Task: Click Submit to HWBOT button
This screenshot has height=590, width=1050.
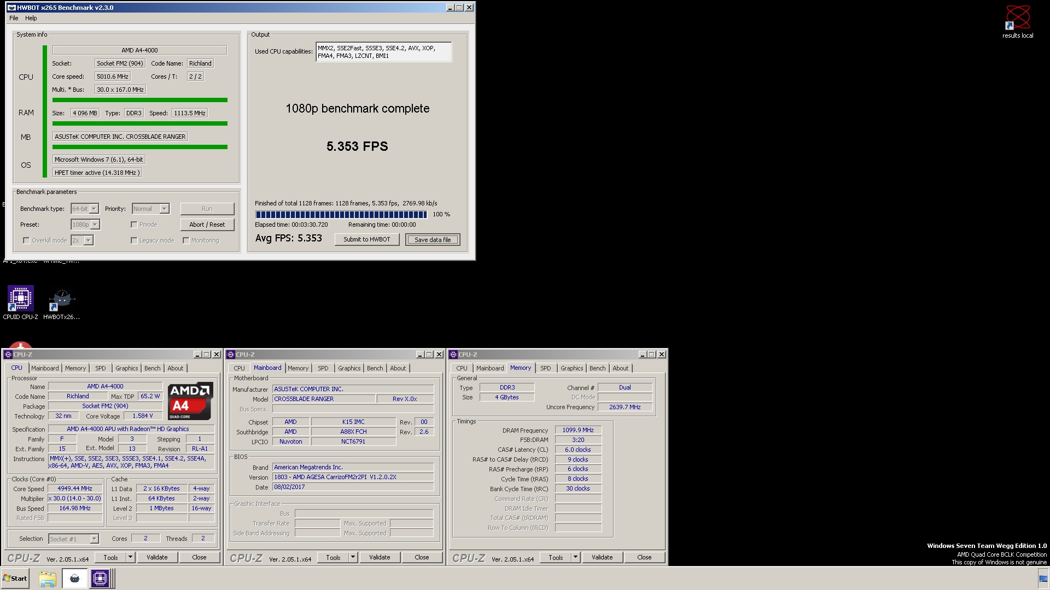Action: click(x=367, y=239)
